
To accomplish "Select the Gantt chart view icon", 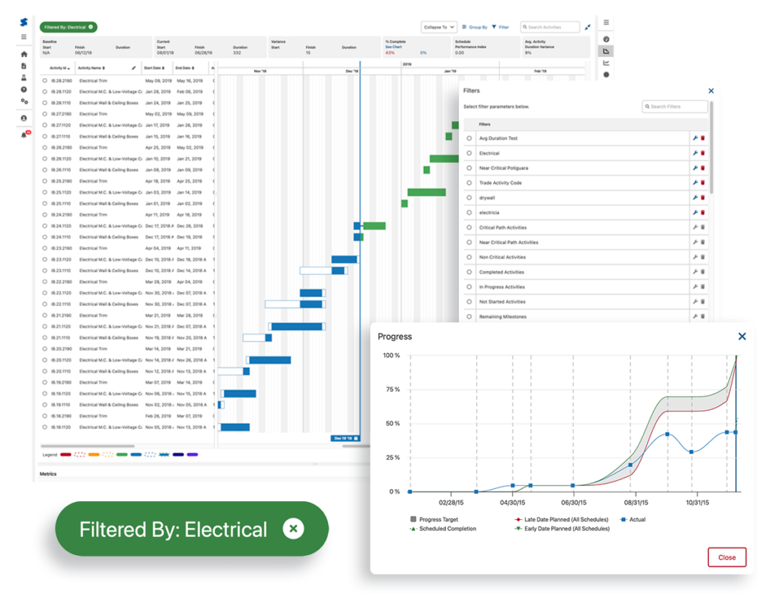I will (x=606, y=51).
